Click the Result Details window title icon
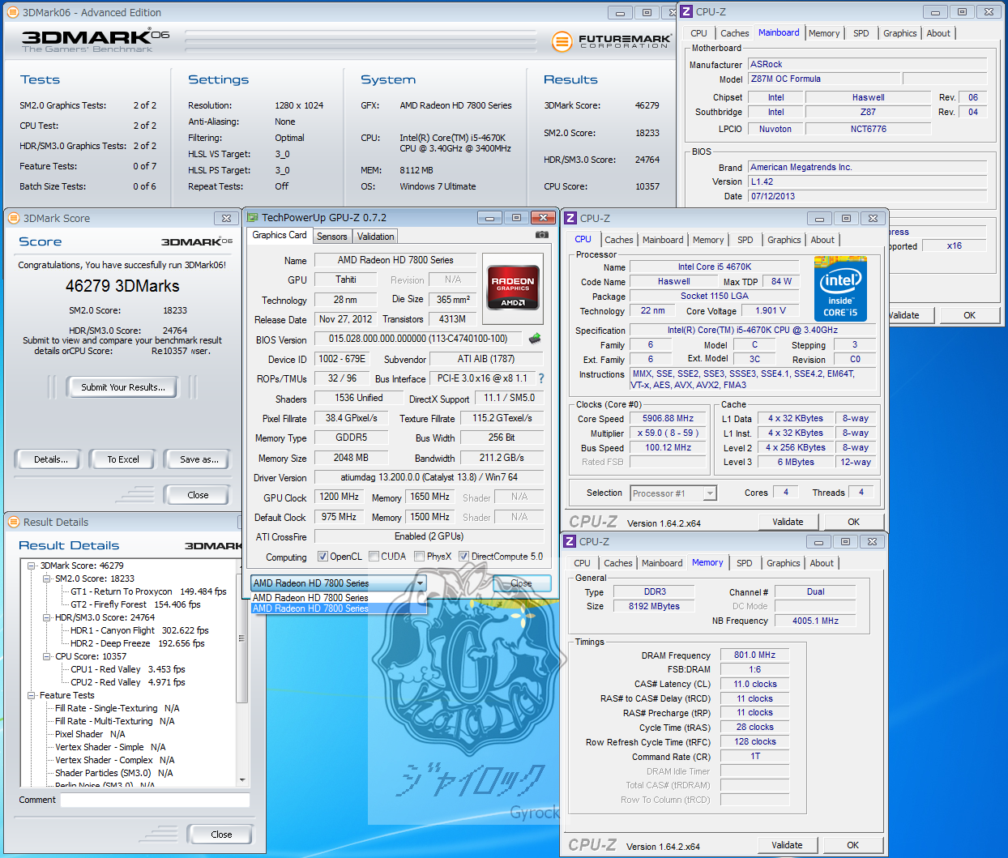 pyautogui.click(x=13, y=522)
